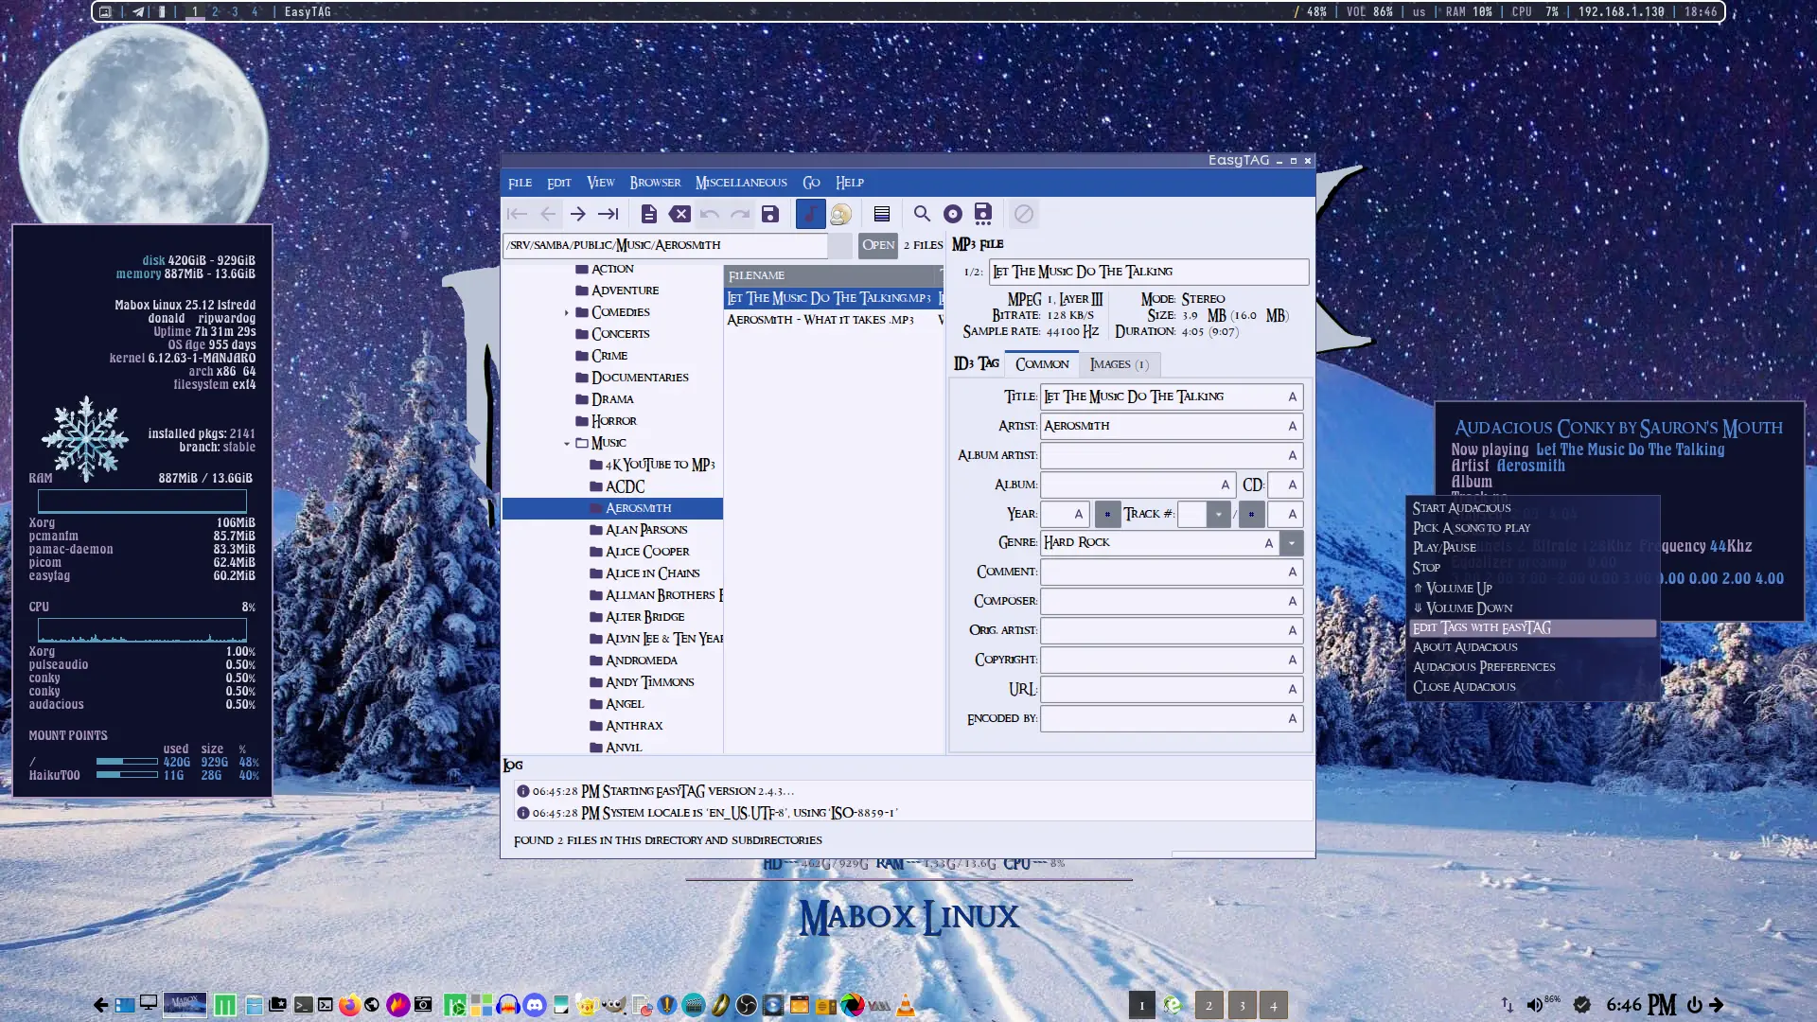Switch to the Images tab

click(1119, 364)
